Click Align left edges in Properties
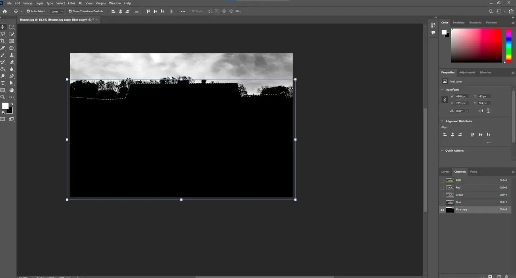 coord(445,134)
